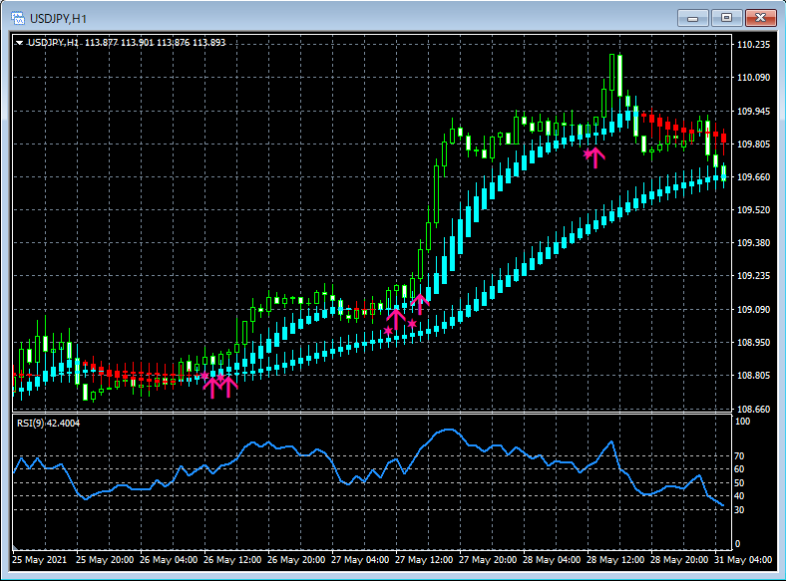Click the 109.805 price scale label
The width and height of the screenshot is (786, 581).
[753, 145]
